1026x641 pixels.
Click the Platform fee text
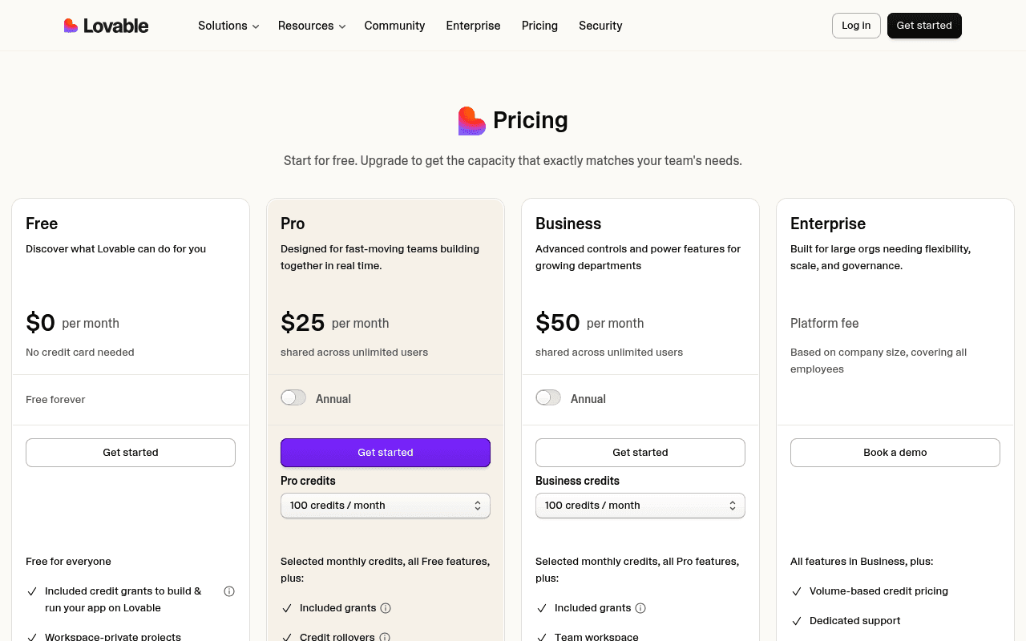point(825,324)
